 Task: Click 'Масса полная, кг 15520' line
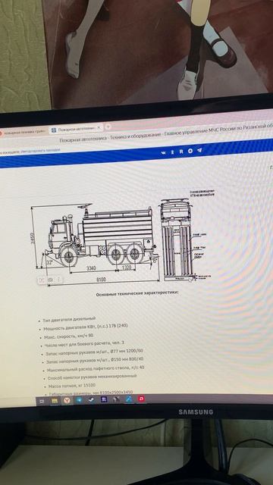coord(72,386)
